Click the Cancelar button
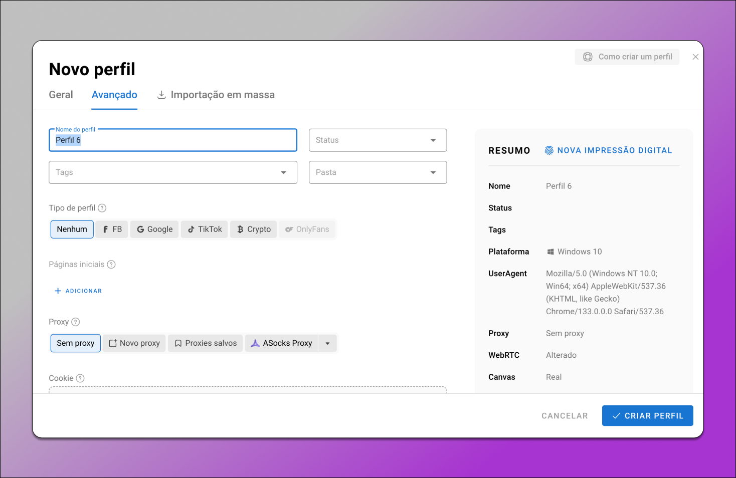 (x=565, y=416)
